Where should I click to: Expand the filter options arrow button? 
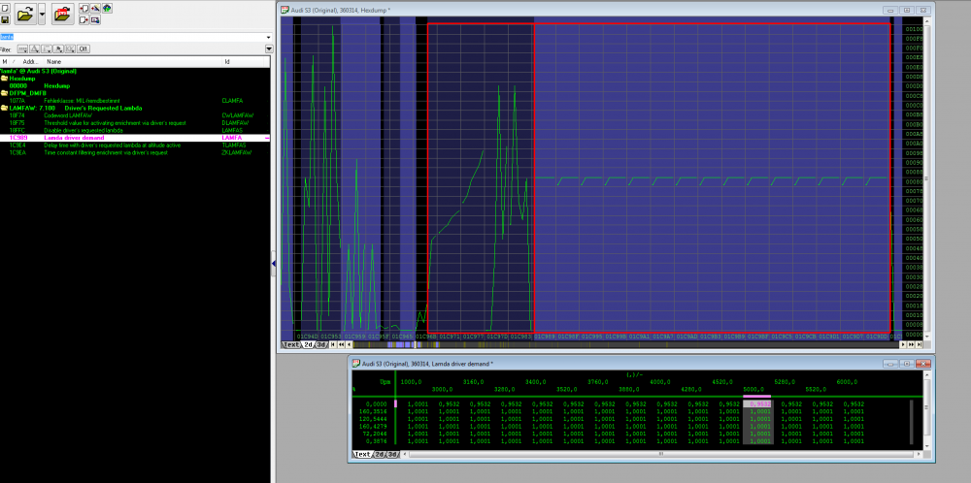point(269,48)
